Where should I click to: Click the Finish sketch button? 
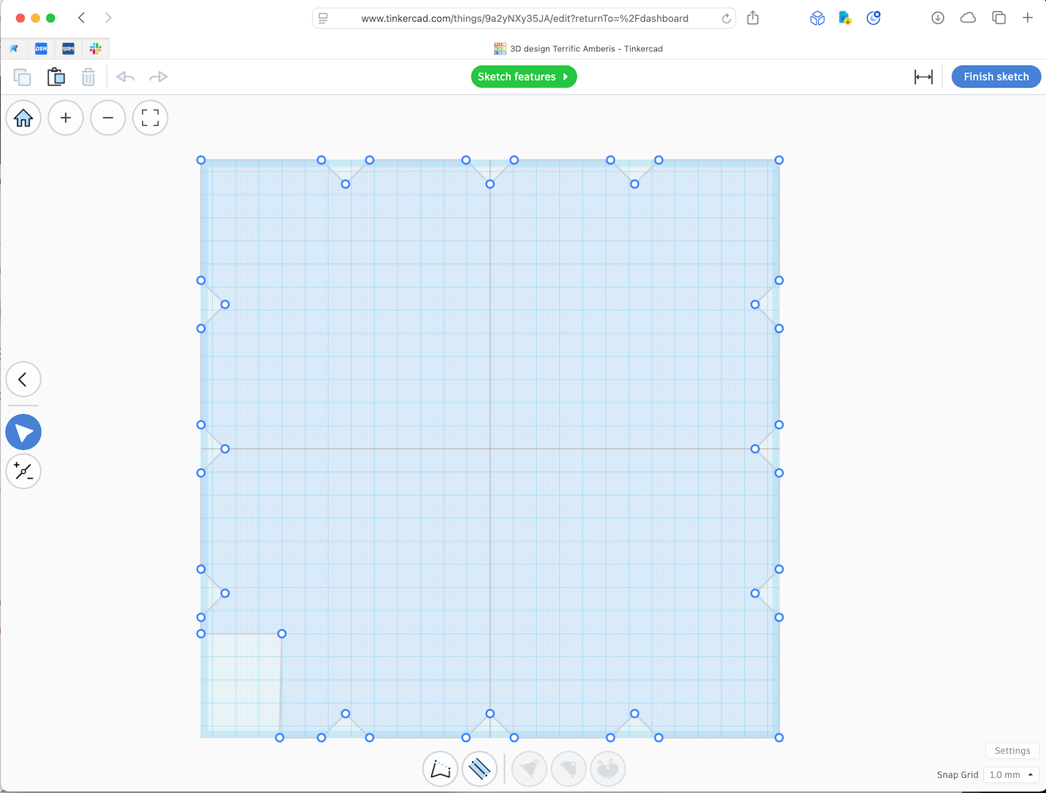click(x=995, y=77)
